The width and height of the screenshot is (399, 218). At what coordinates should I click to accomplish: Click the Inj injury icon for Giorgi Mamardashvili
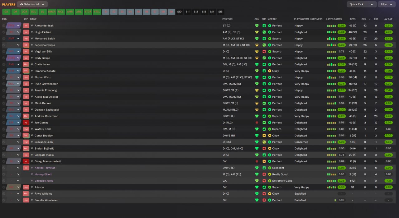pyautogui.click(x=26, y=161)
